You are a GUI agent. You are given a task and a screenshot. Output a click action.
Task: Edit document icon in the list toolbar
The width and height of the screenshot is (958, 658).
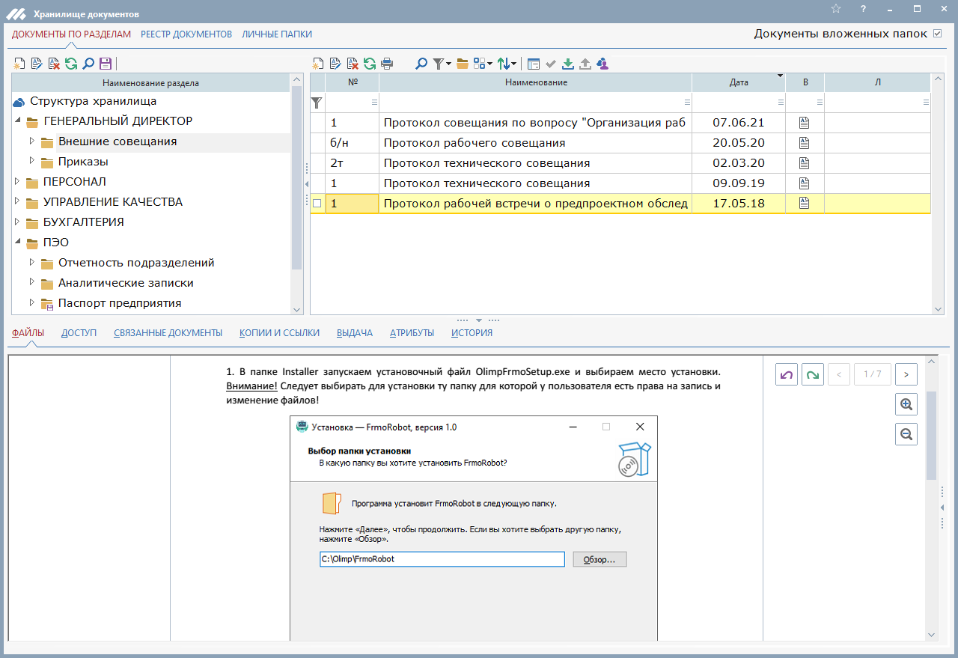[335, 64]
